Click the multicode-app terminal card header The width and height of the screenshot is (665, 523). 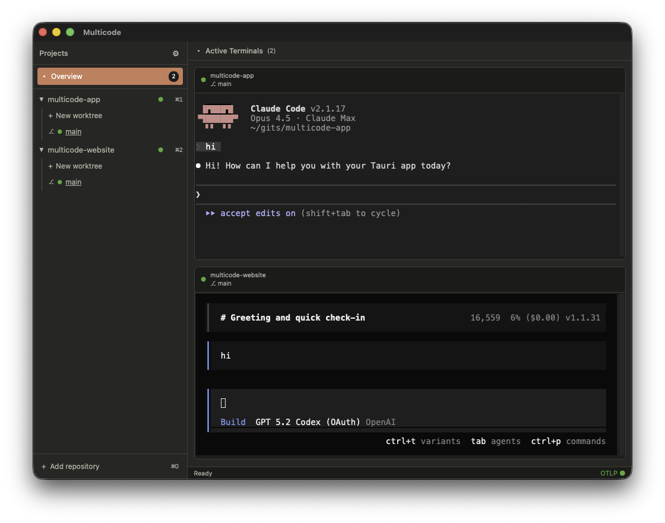point(410,80)
